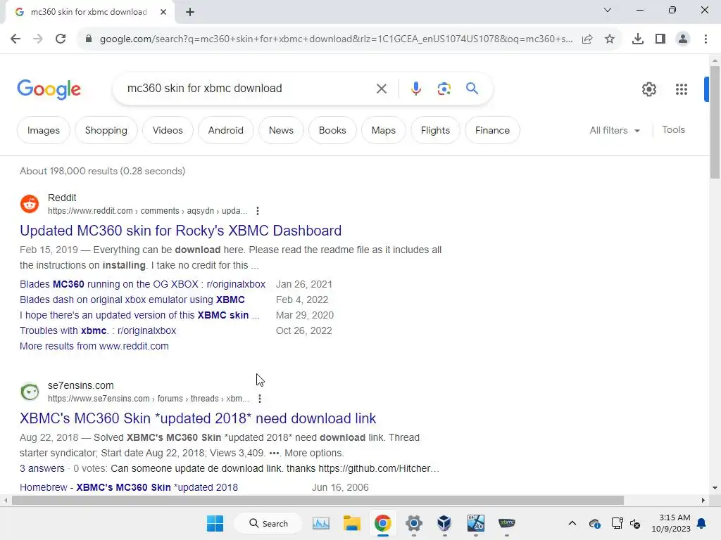Click the Chrome icon in the taskbar
This screenshot has width=721, height=540.
tap(382, 523)
